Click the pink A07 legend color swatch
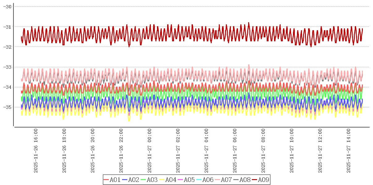Screen dimensions: 373x185 (x=218, y=180)
